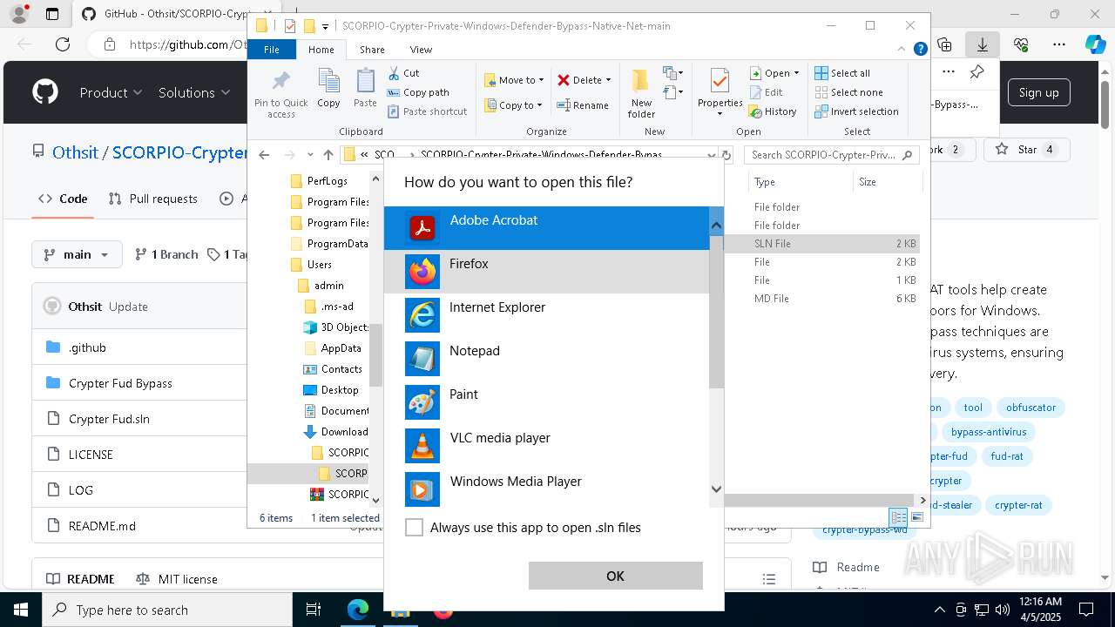Open the Move to dropdown
Screen dimensions: 1115x627
[x=514, y=80]
